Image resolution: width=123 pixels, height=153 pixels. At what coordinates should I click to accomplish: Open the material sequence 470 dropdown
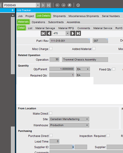coord(67,33)
